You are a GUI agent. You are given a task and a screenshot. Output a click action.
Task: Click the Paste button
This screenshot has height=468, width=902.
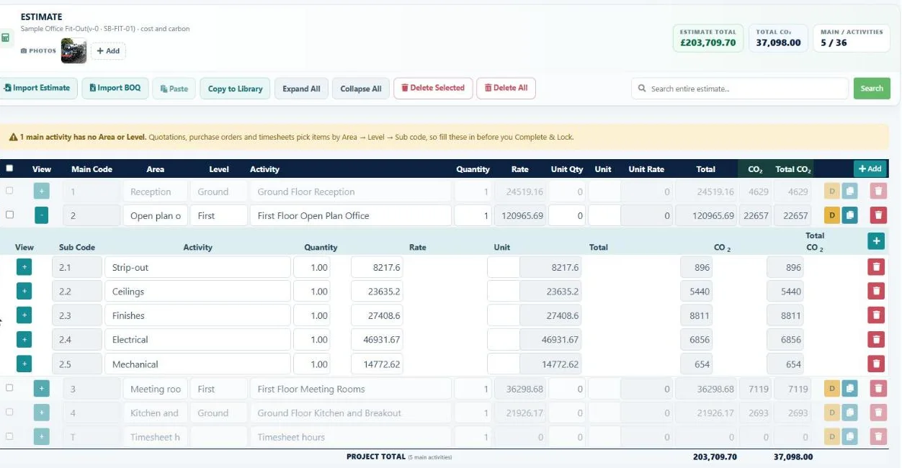tap(174, 89)
